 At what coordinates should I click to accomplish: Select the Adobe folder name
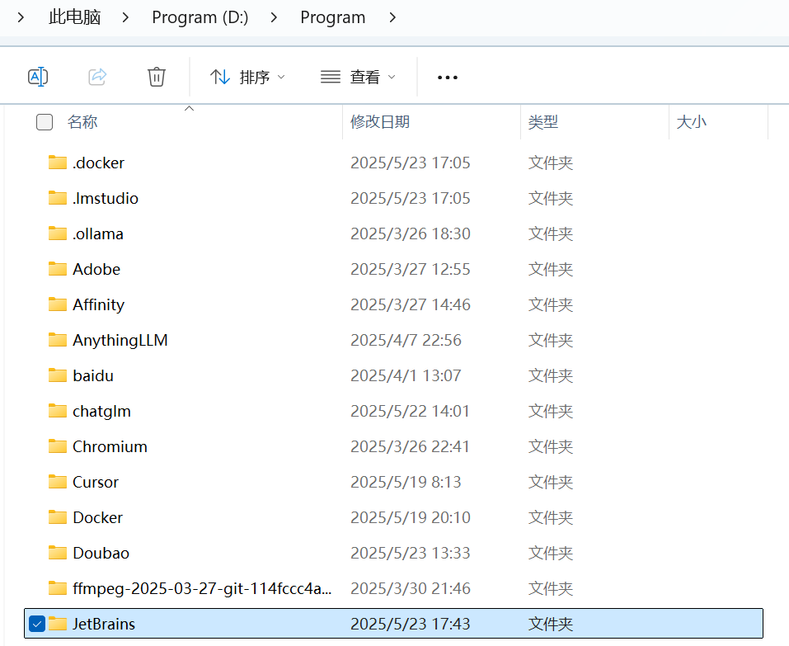click(96, 269)
